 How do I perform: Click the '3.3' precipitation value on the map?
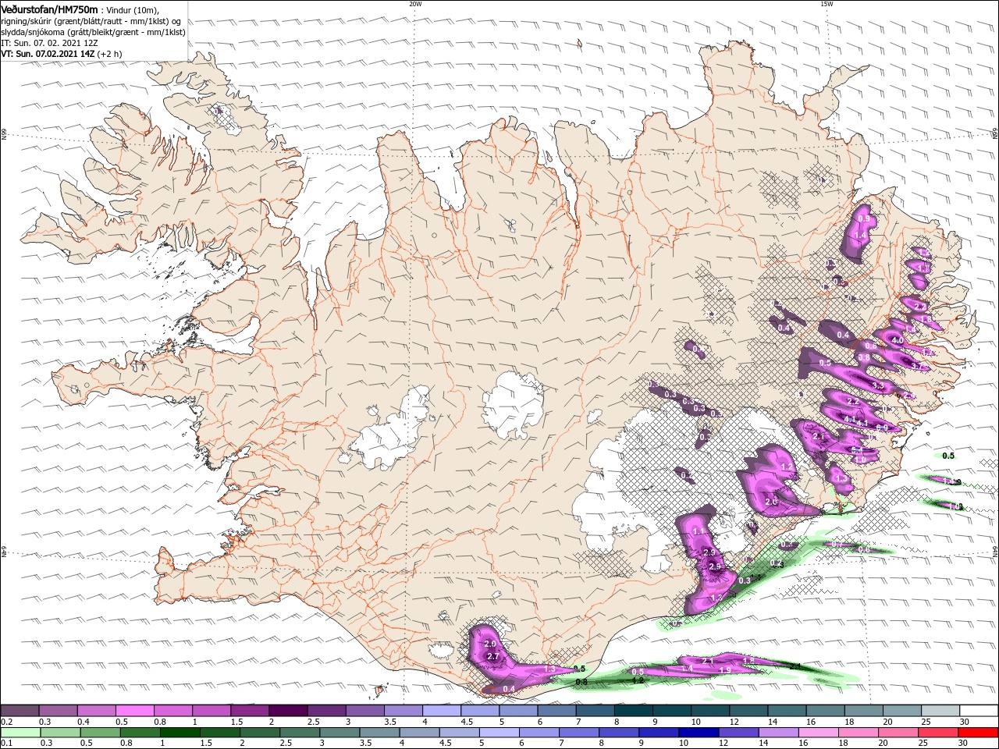[878, 385]
